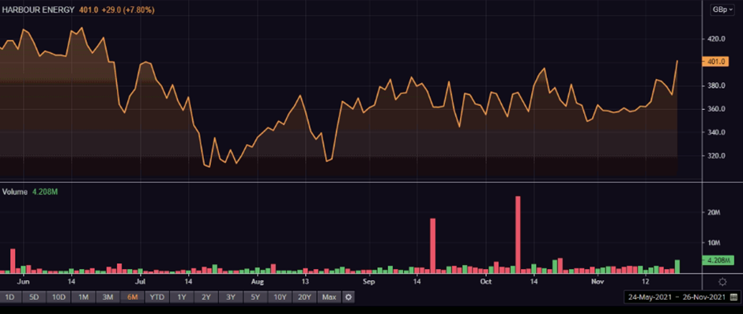Image resolution: width=743 pixels, height=314 pixels.
Task: Click the tall red volume bar in mid-September
Action: tap(432, 245)
